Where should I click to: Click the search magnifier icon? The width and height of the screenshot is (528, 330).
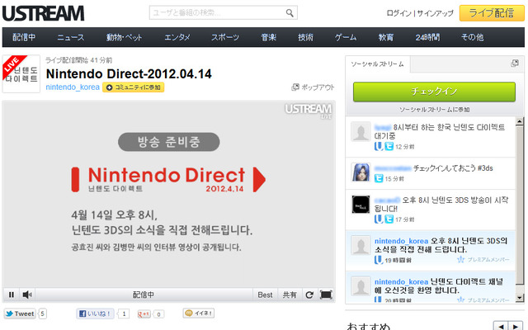point(290,13)
